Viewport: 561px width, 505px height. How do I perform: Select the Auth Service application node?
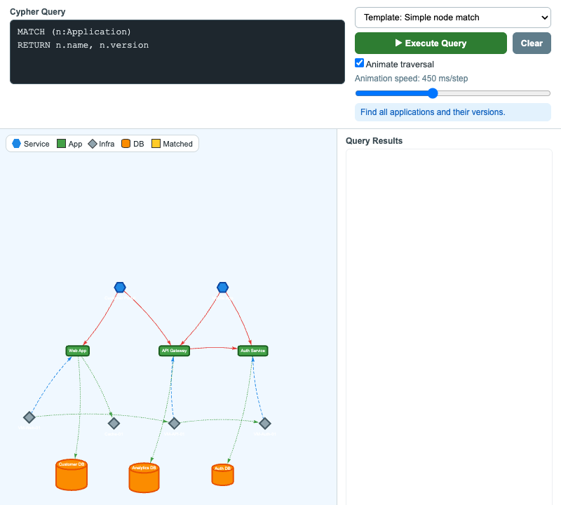click(x=253, y=351)
